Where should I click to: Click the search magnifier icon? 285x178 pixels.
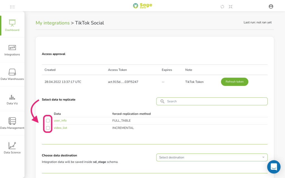click(162, 101)
